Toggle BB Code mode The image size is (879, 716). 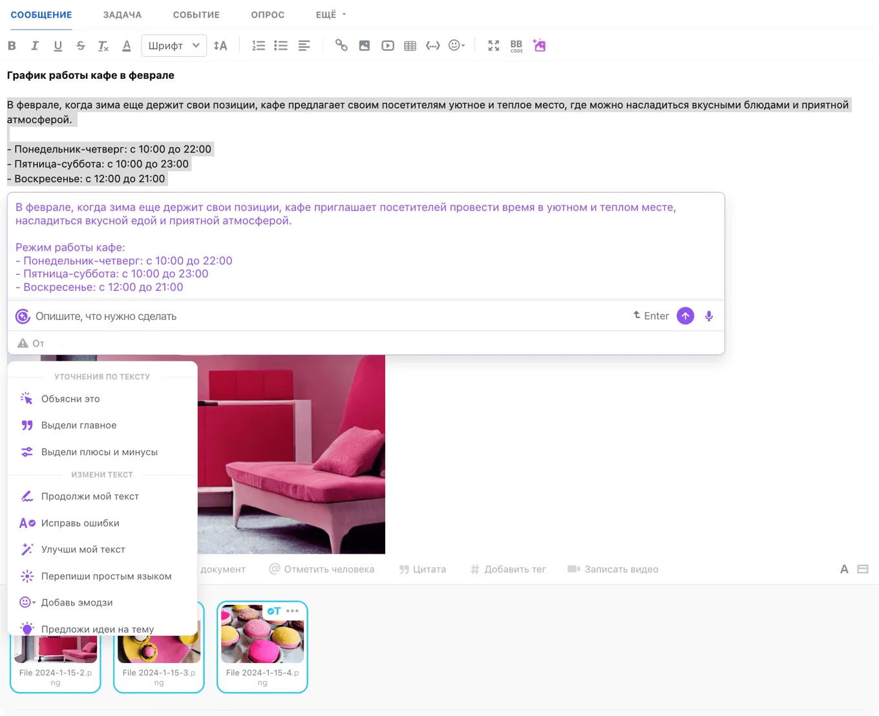tap(516, 45)
